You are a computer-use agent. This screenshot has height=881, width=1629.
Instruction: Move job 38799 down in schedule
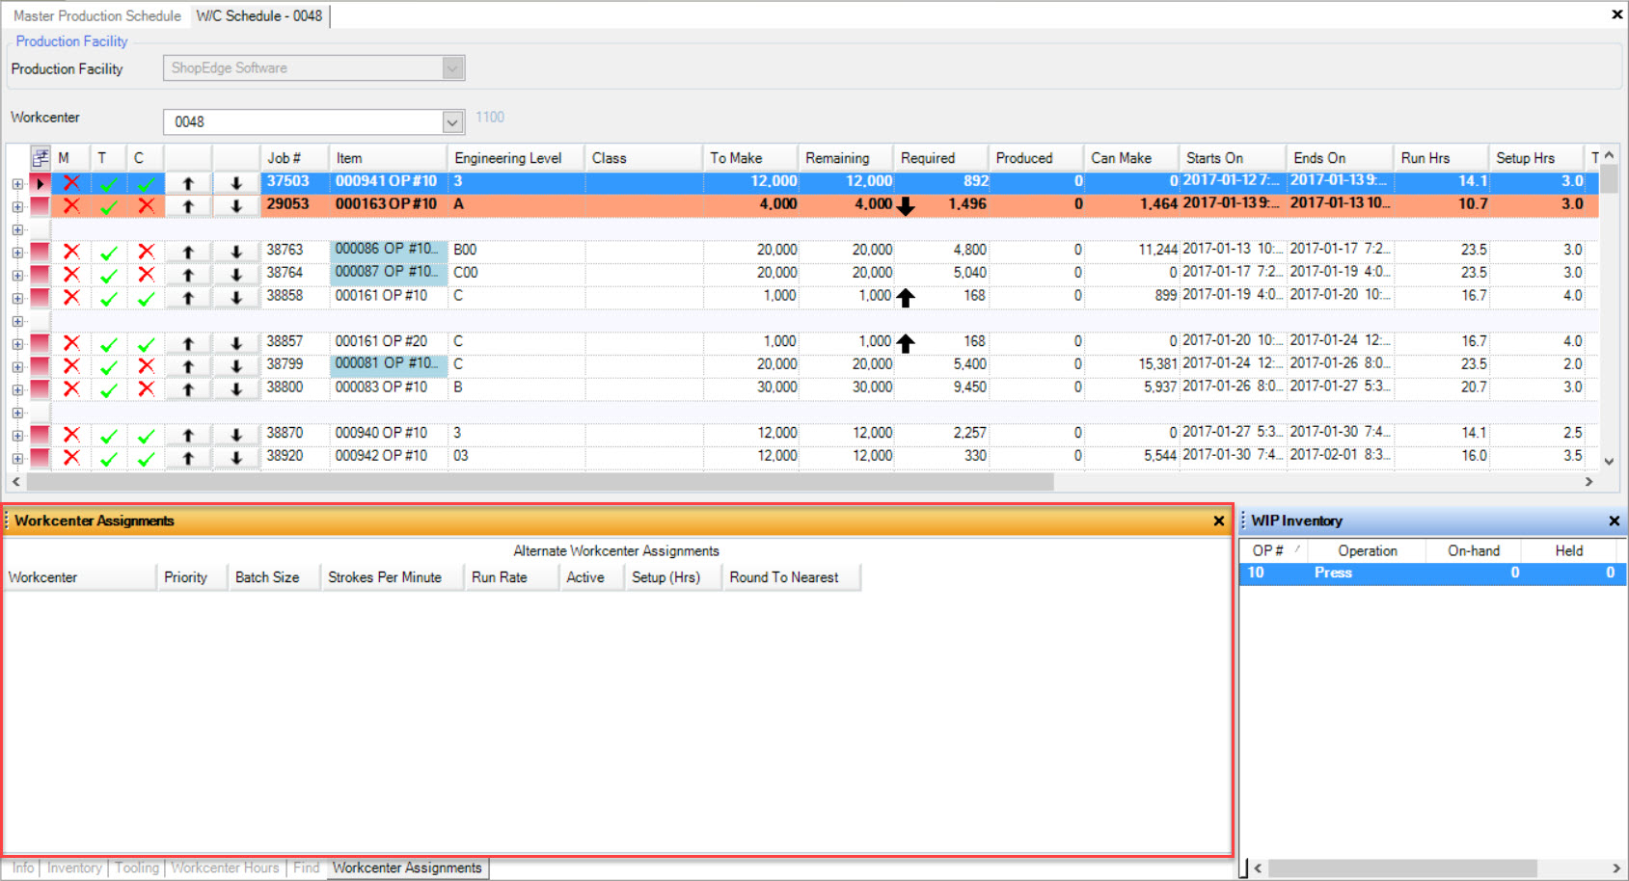236,366
